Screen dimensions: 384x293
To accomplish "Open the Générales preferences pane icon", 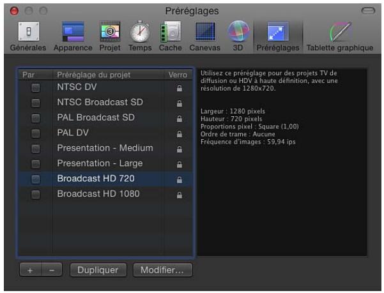I will (x=28, y=31).
